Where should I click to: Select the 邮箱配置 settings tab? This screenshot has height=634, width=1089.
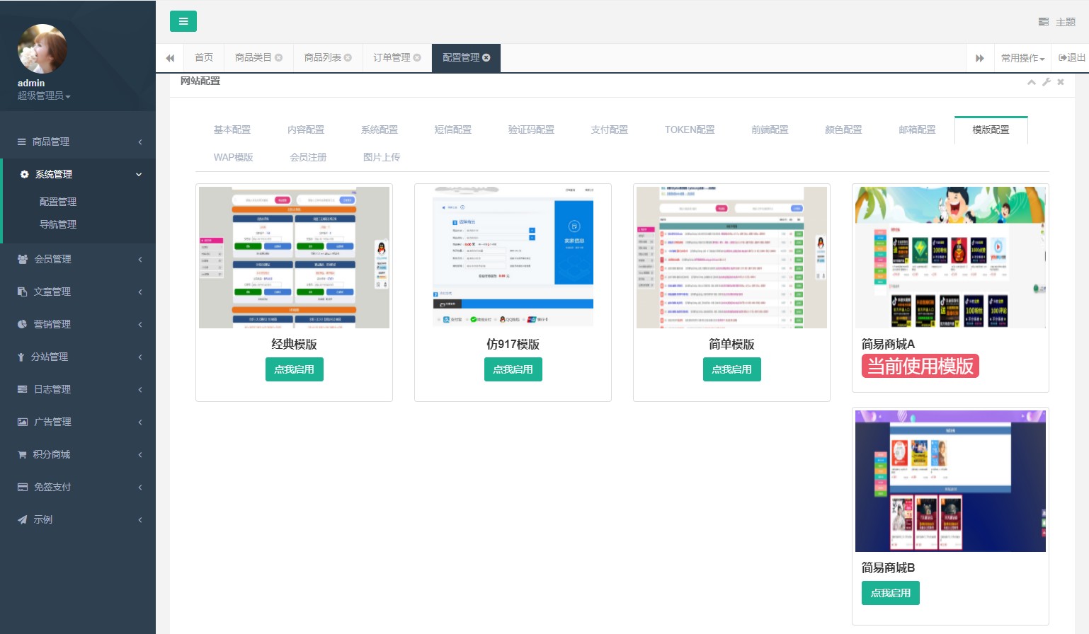click(918, 129)
